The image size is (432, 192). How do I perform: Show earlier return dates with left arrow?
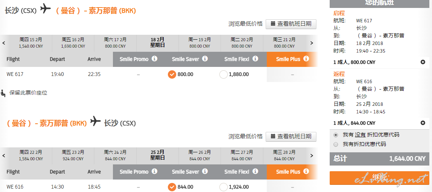pyautogui.click(x=3, y=155)
